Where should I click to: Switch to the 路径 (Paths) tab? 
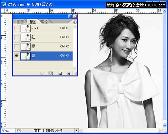pyautogui.click(x=44, y=22)
